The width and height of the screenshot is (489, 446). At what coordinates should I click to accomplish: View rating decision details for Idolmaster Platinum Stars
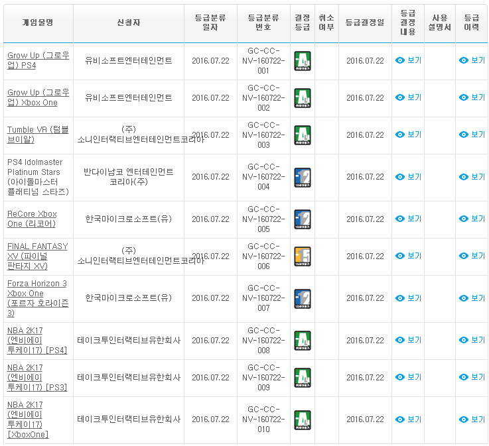(408, 177)
